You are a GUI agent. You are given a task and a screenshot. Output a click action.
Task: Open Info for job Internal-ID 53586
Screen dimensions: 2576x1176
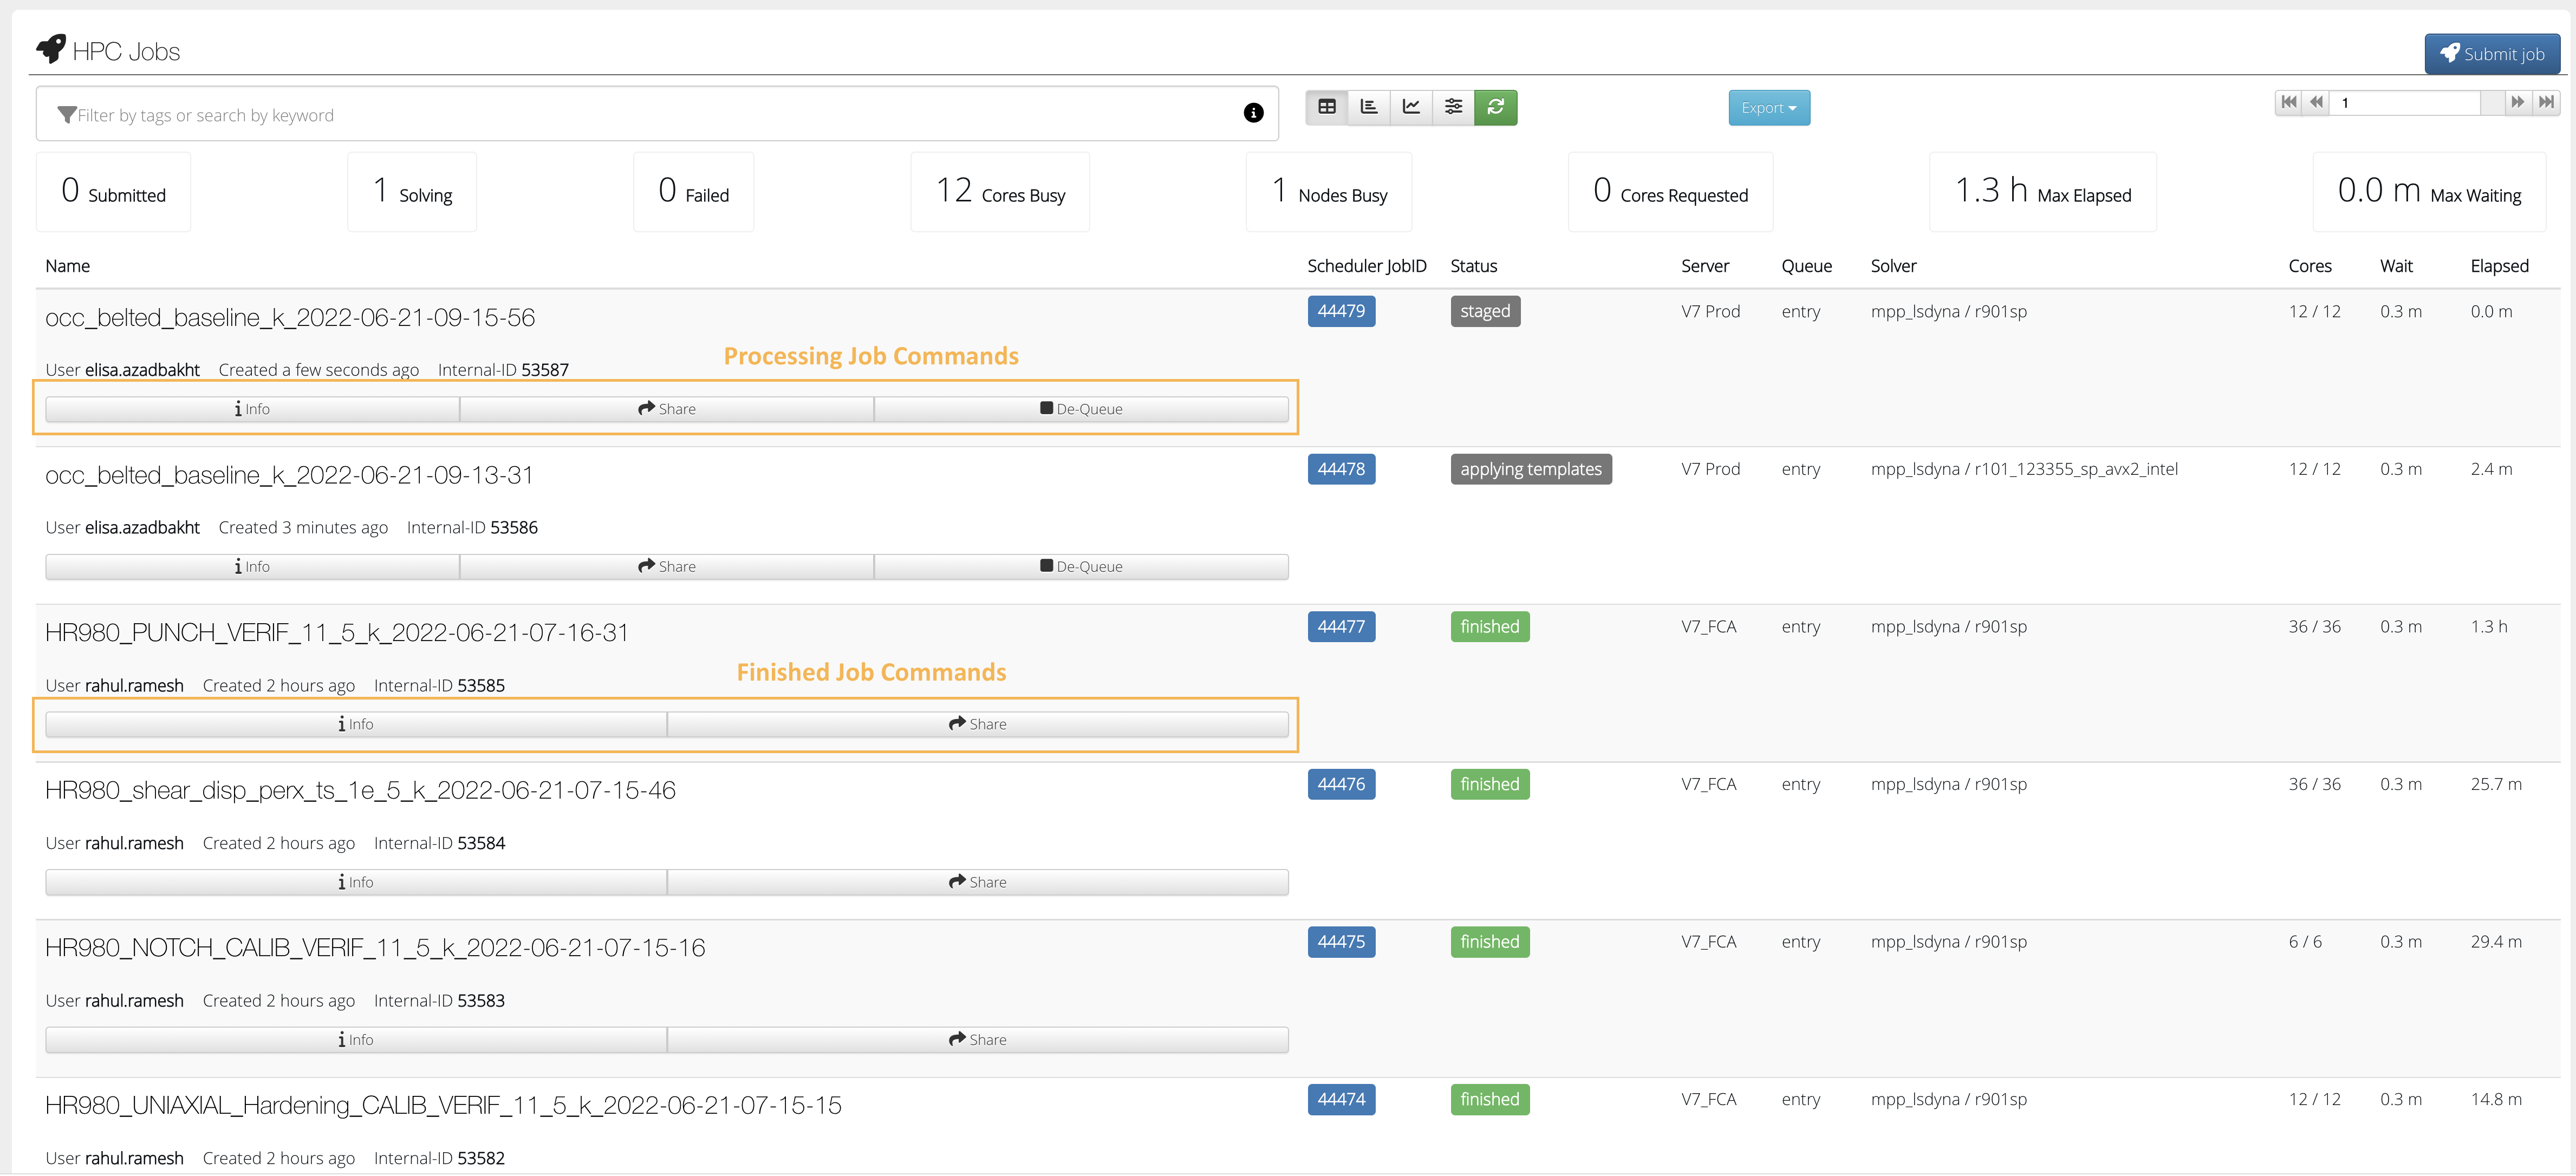[252, 567]
